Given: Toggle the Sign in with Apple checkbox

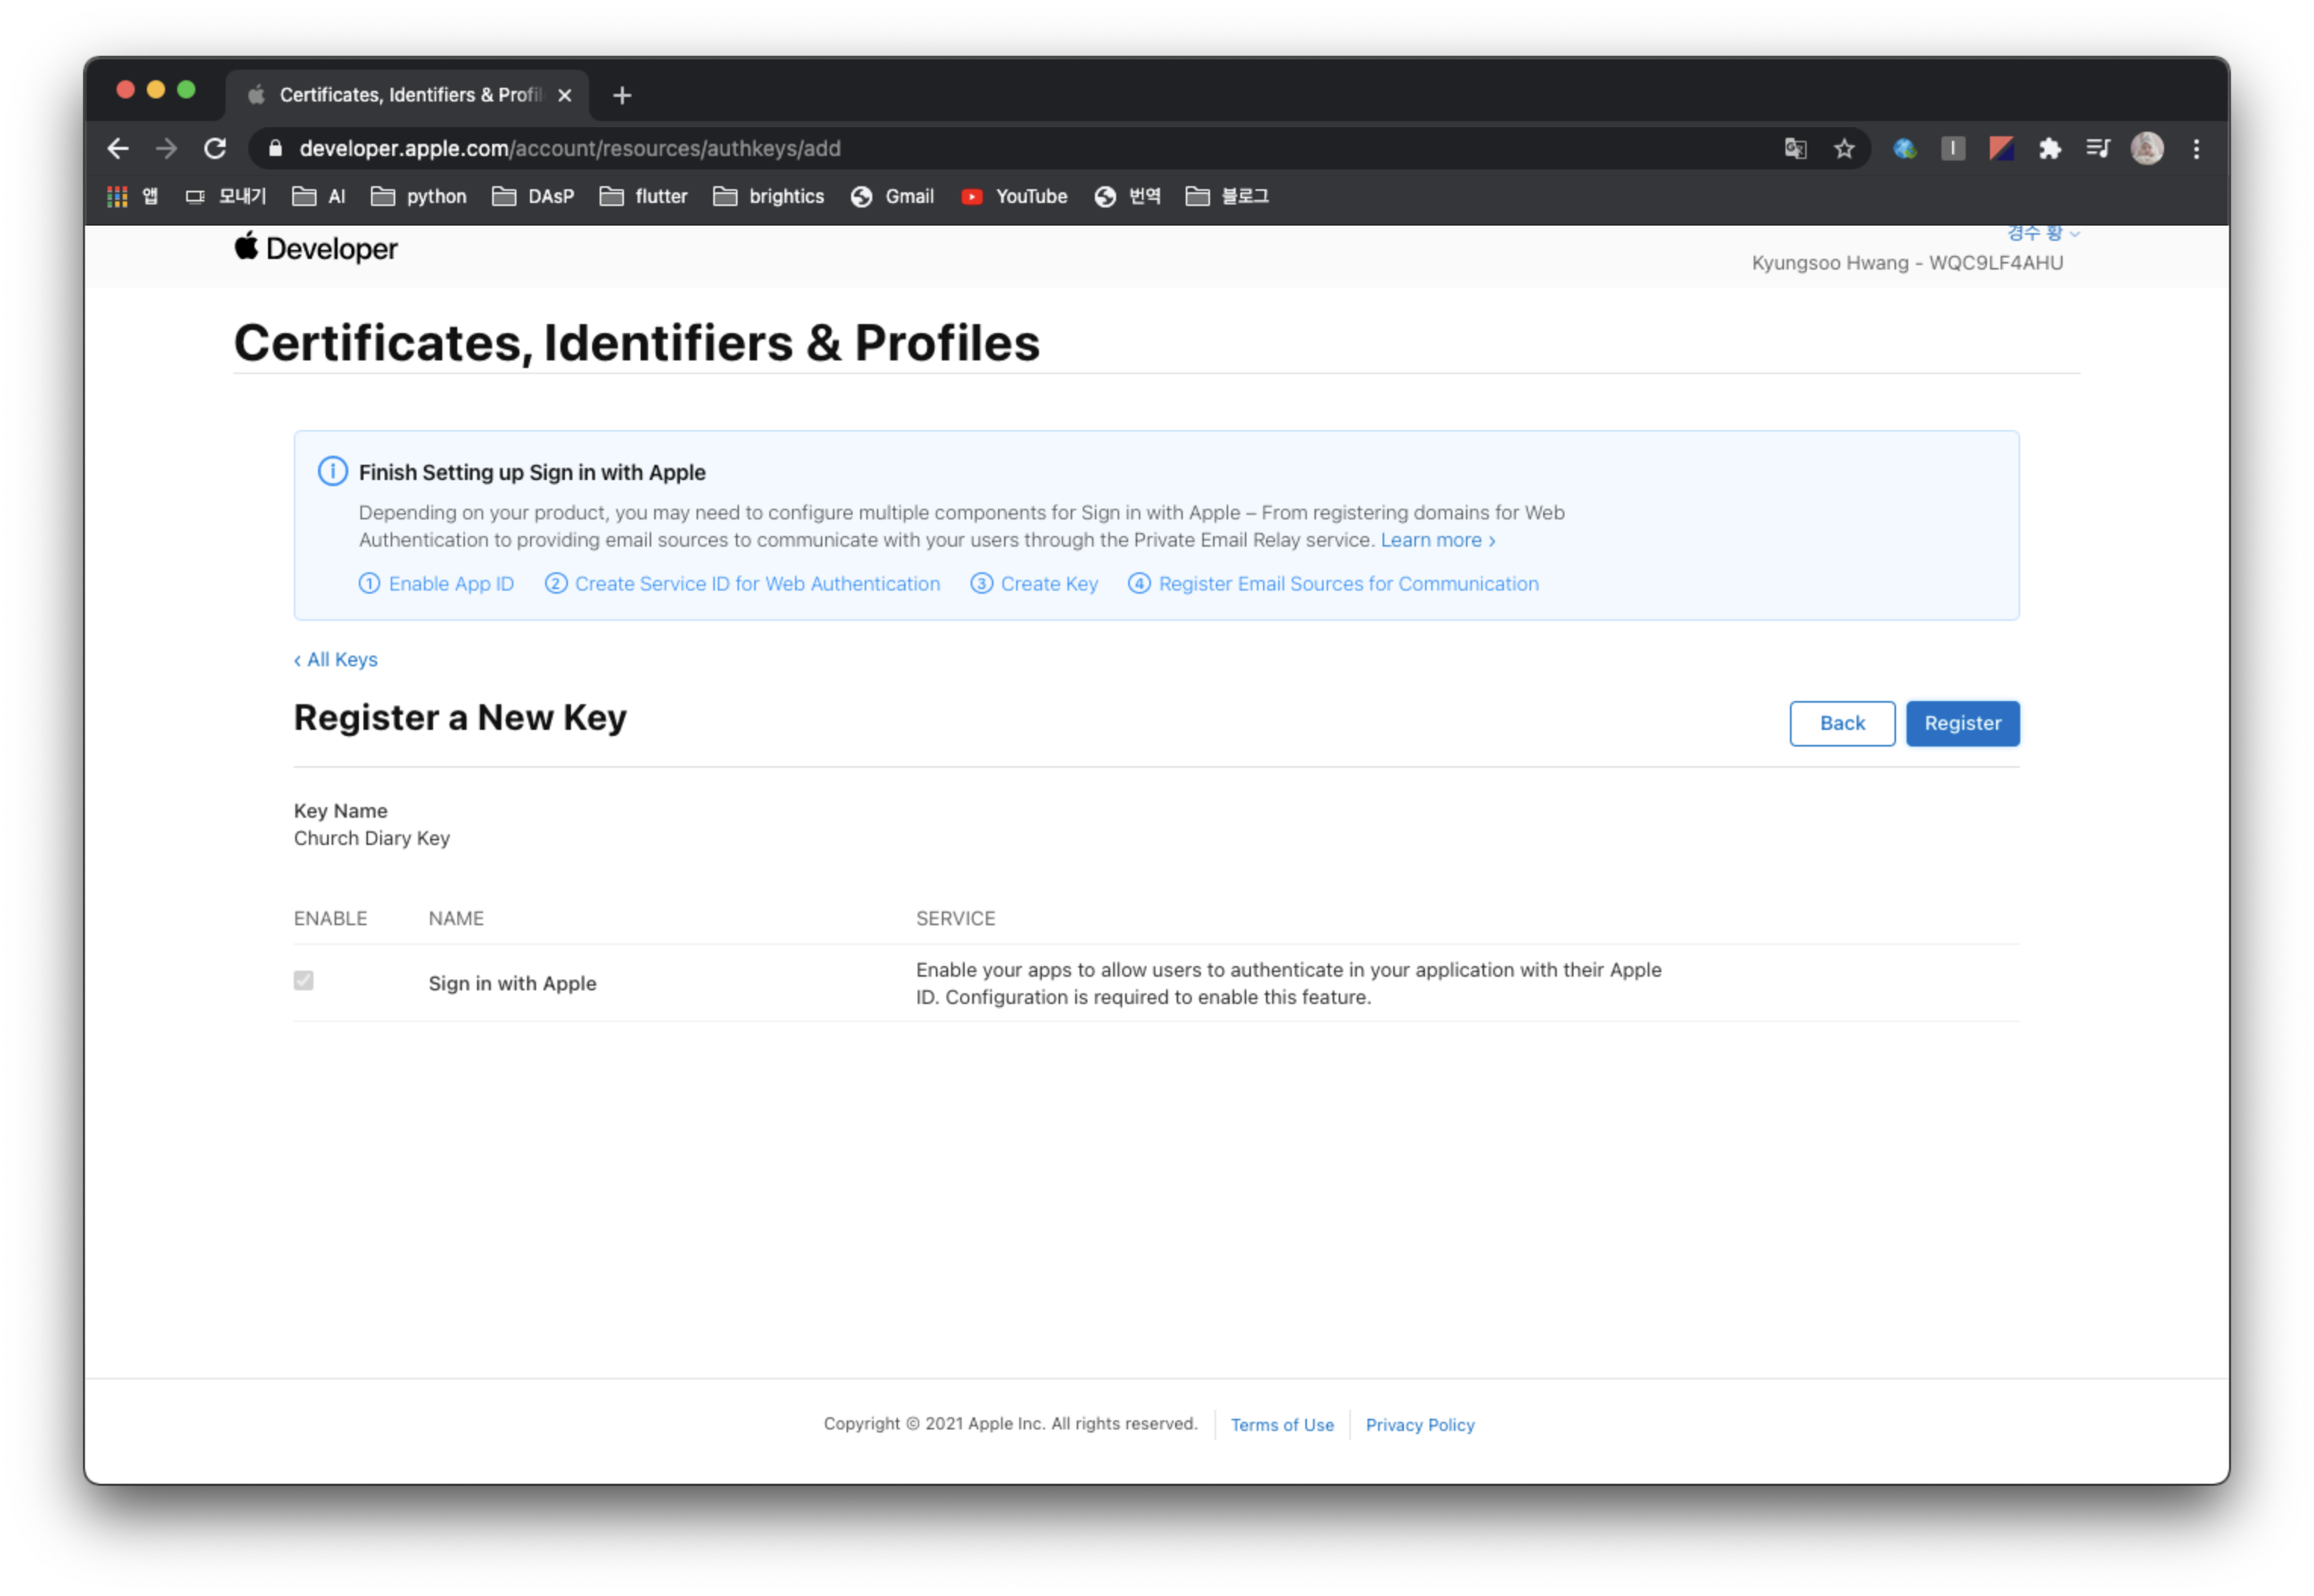Looking at the screenshot, I should [x=304, y=981].
